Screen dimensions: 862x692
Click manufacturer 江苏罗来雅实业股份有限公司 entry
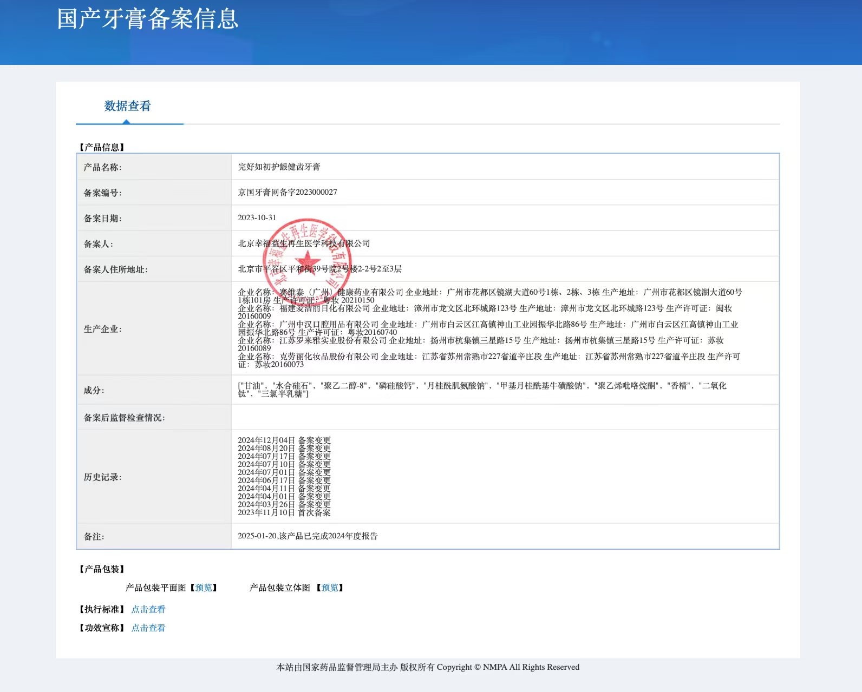coord(481,344)
